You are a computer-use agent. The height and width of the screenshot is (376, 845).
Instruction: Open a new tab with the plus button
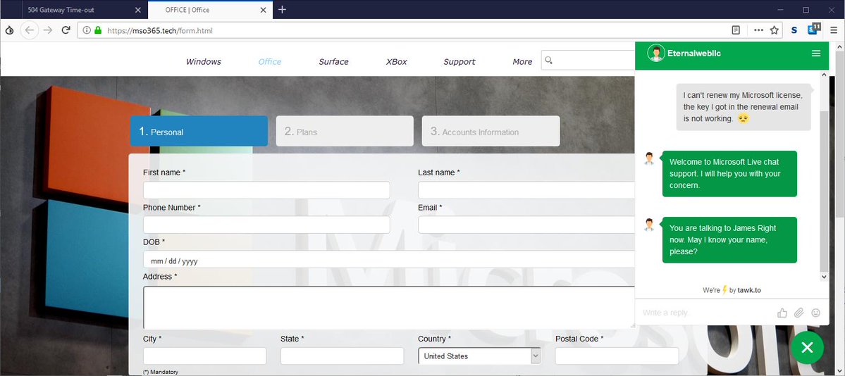pos(282,9)
